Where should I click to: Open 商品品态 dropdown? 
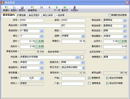point(125,31)
